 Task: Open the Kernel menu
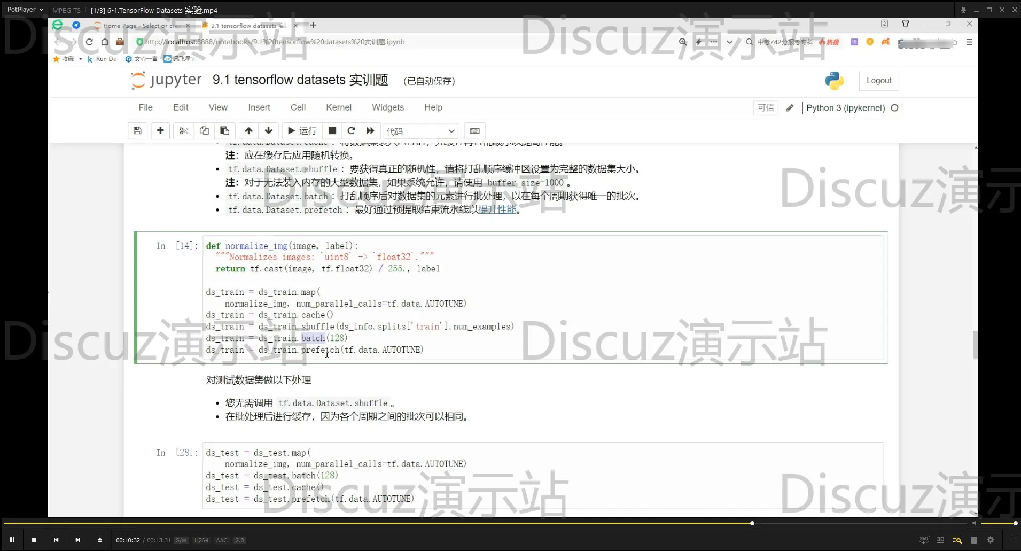[339, 107]
